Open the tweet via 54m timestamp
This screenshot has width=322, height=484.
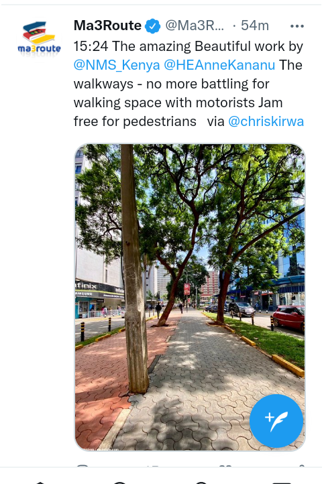pyautogui.click(x=255, y=25)
